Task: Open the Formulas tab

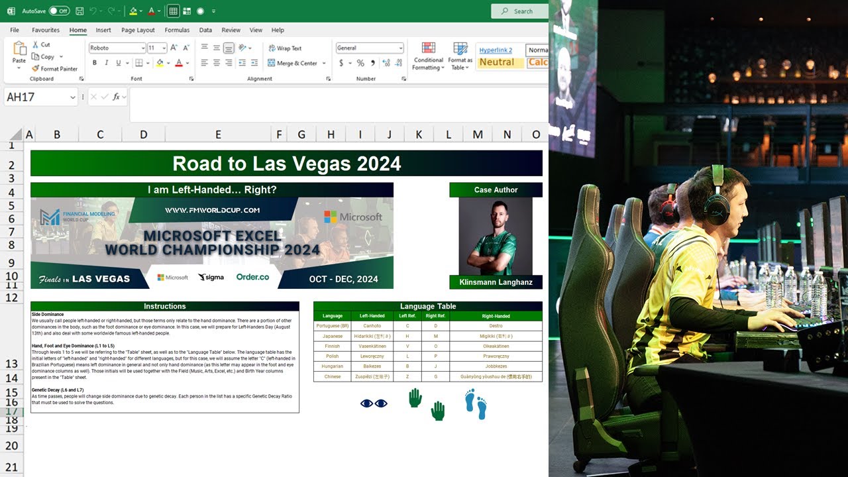Action: pyautogui.click(x=177, y=30)
